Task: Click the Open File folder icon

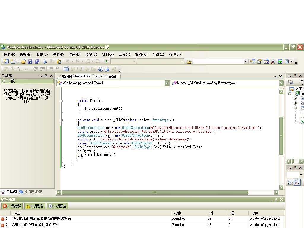Action: point(23,61)
